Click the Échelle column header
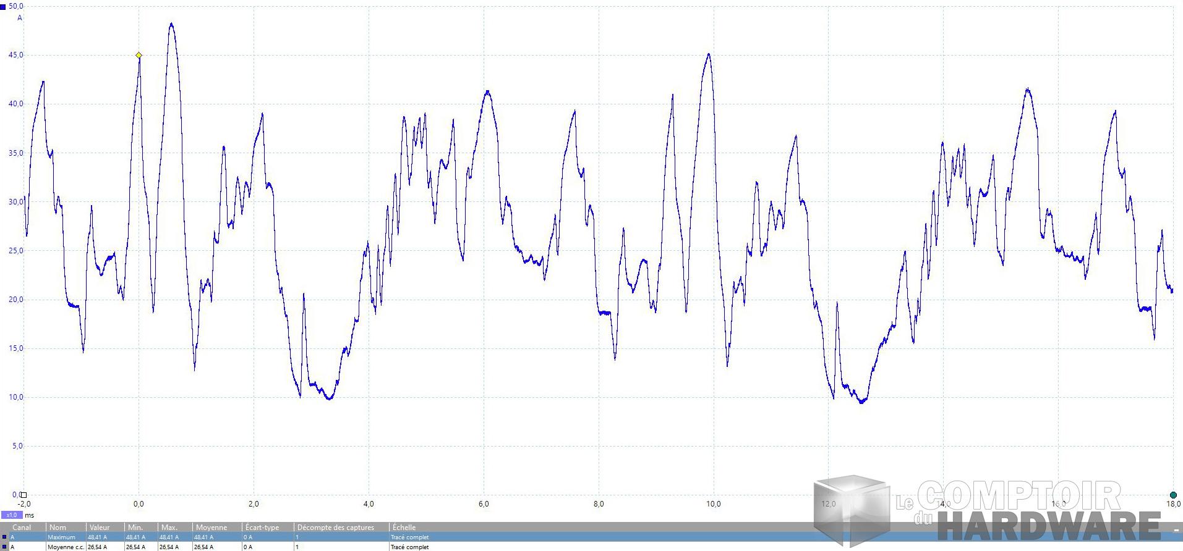The width and height of the screenshot is (1183, 551). click(x=404, y=528)
